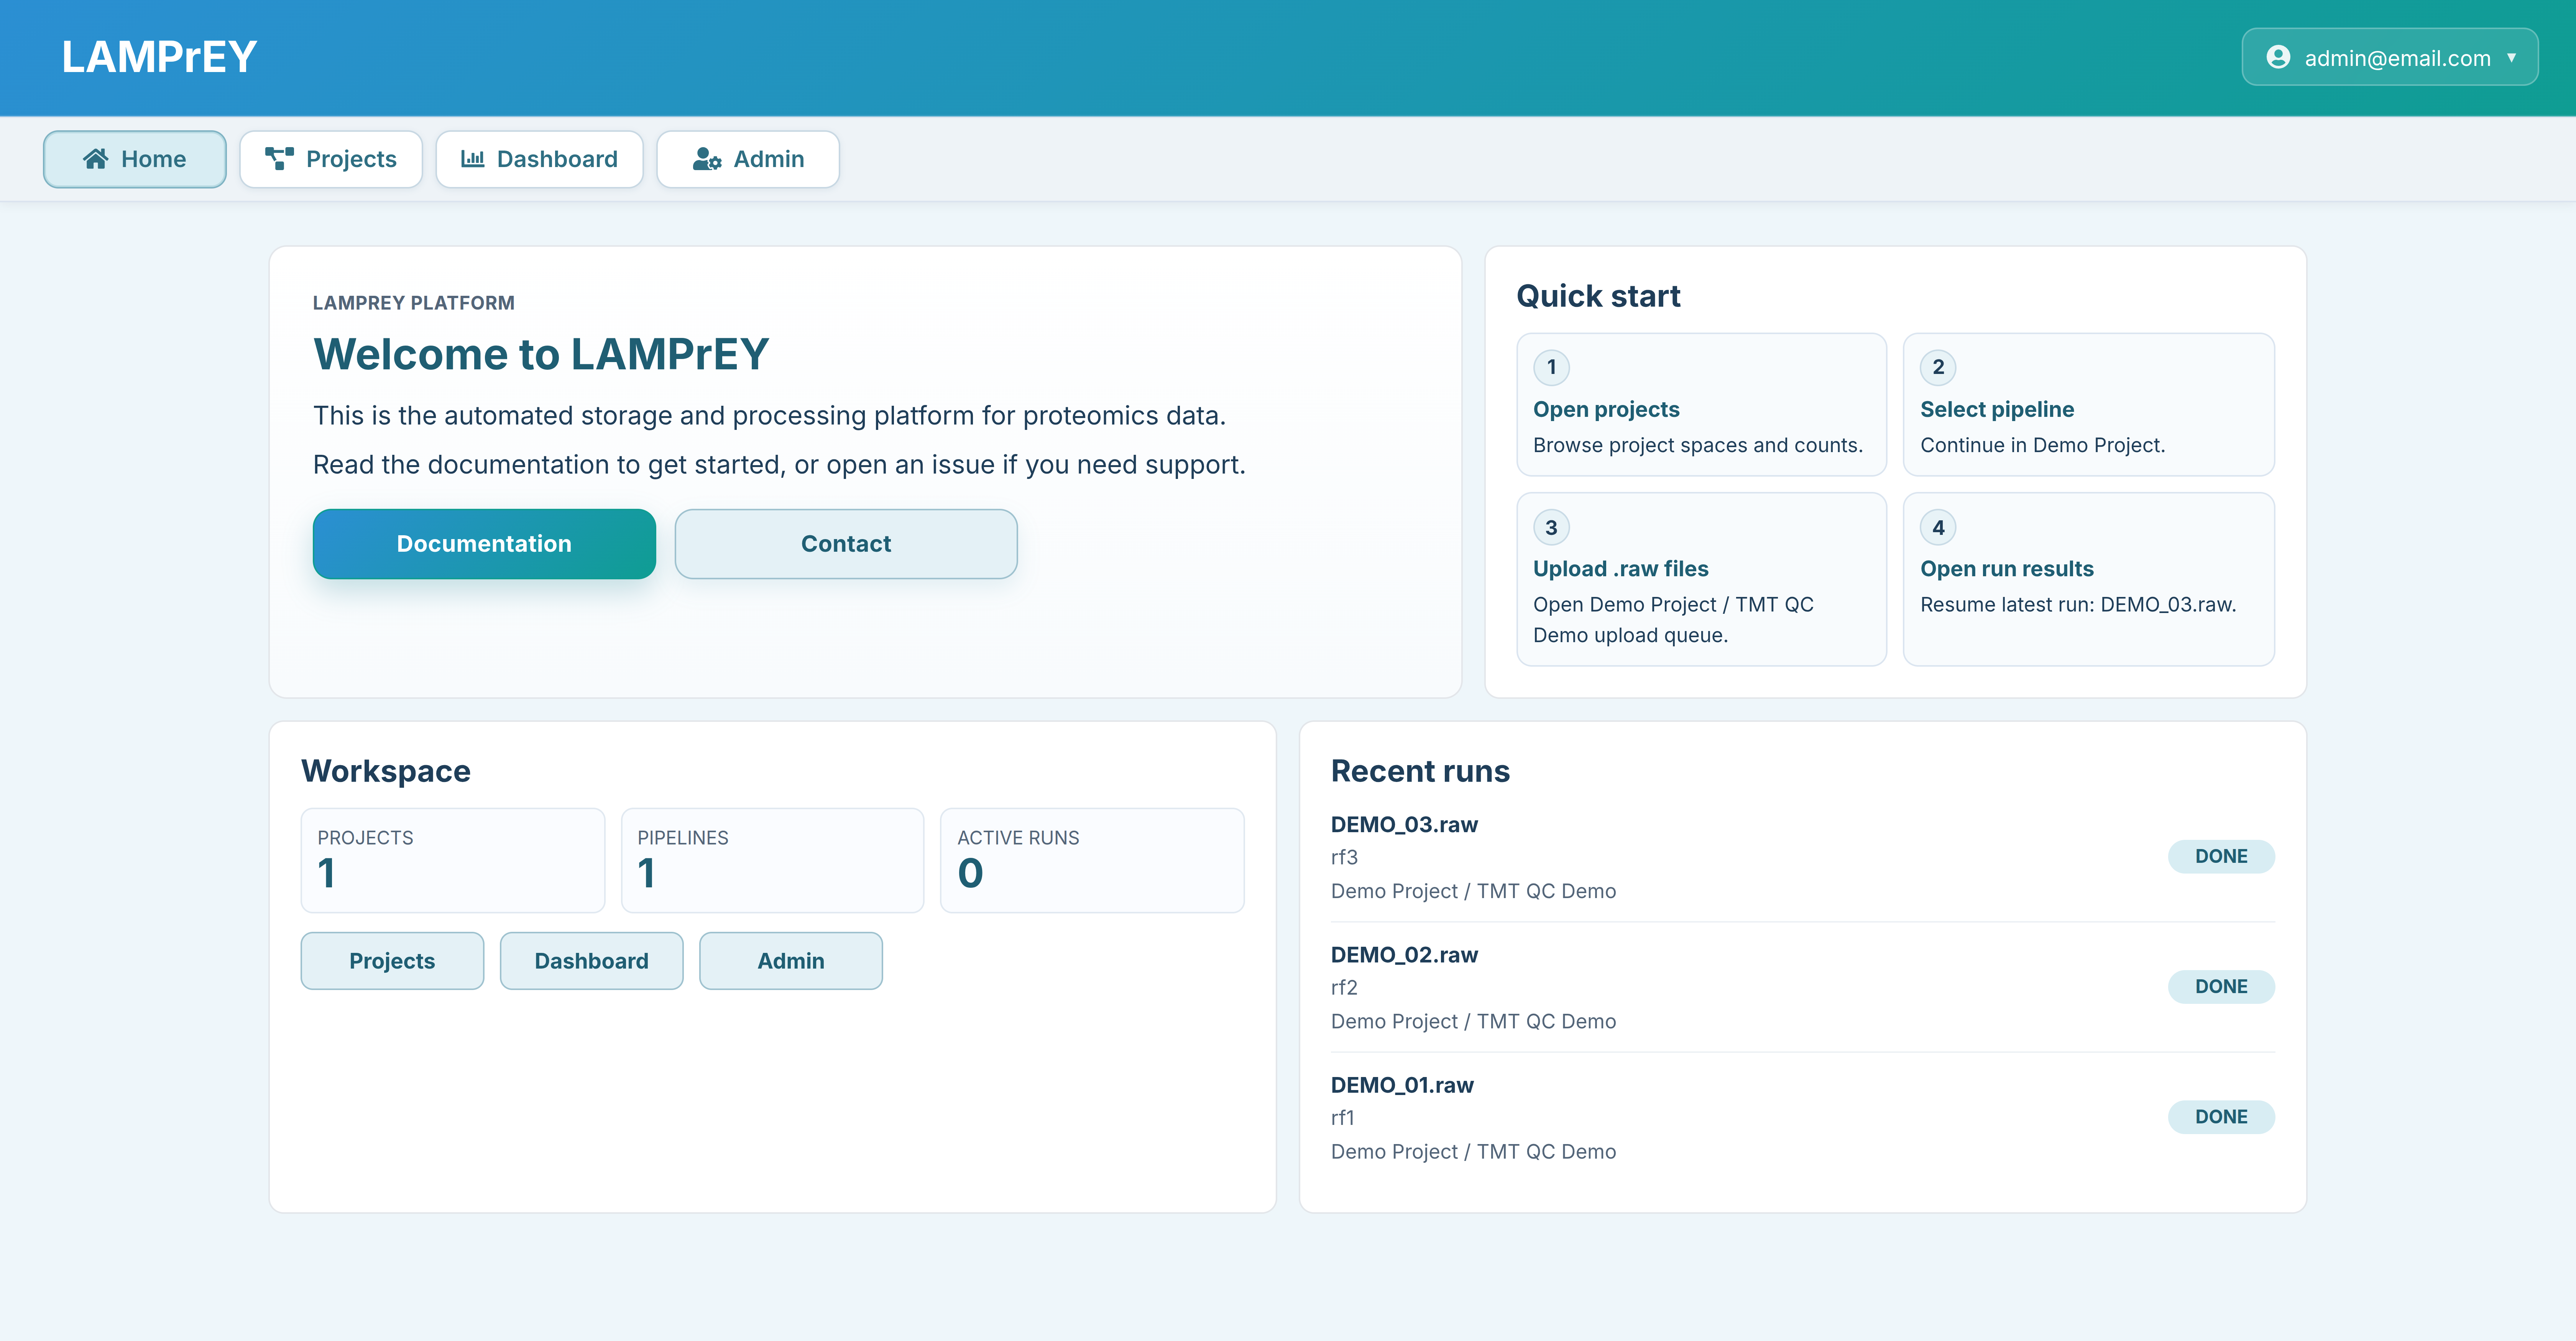Click the Contact button

click(846, 544)
